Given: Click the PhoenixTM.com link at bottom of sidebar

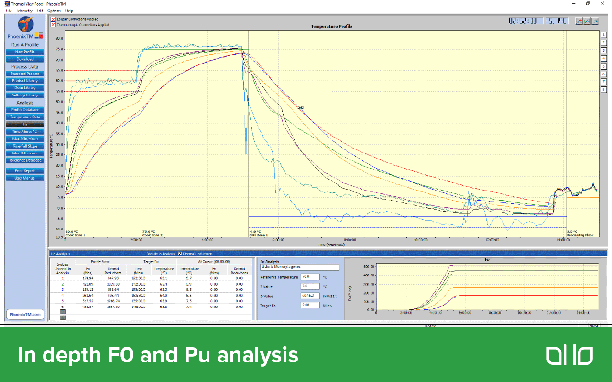Looking at the screenshot, I should coord(25,314).
